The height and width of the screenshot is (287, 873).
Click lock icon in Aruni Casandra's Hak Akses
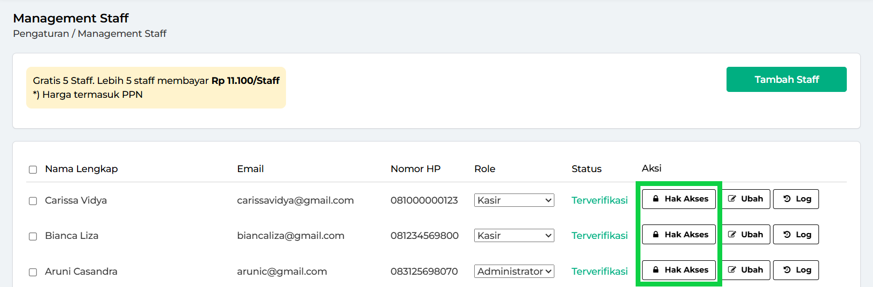pos(655,270)
